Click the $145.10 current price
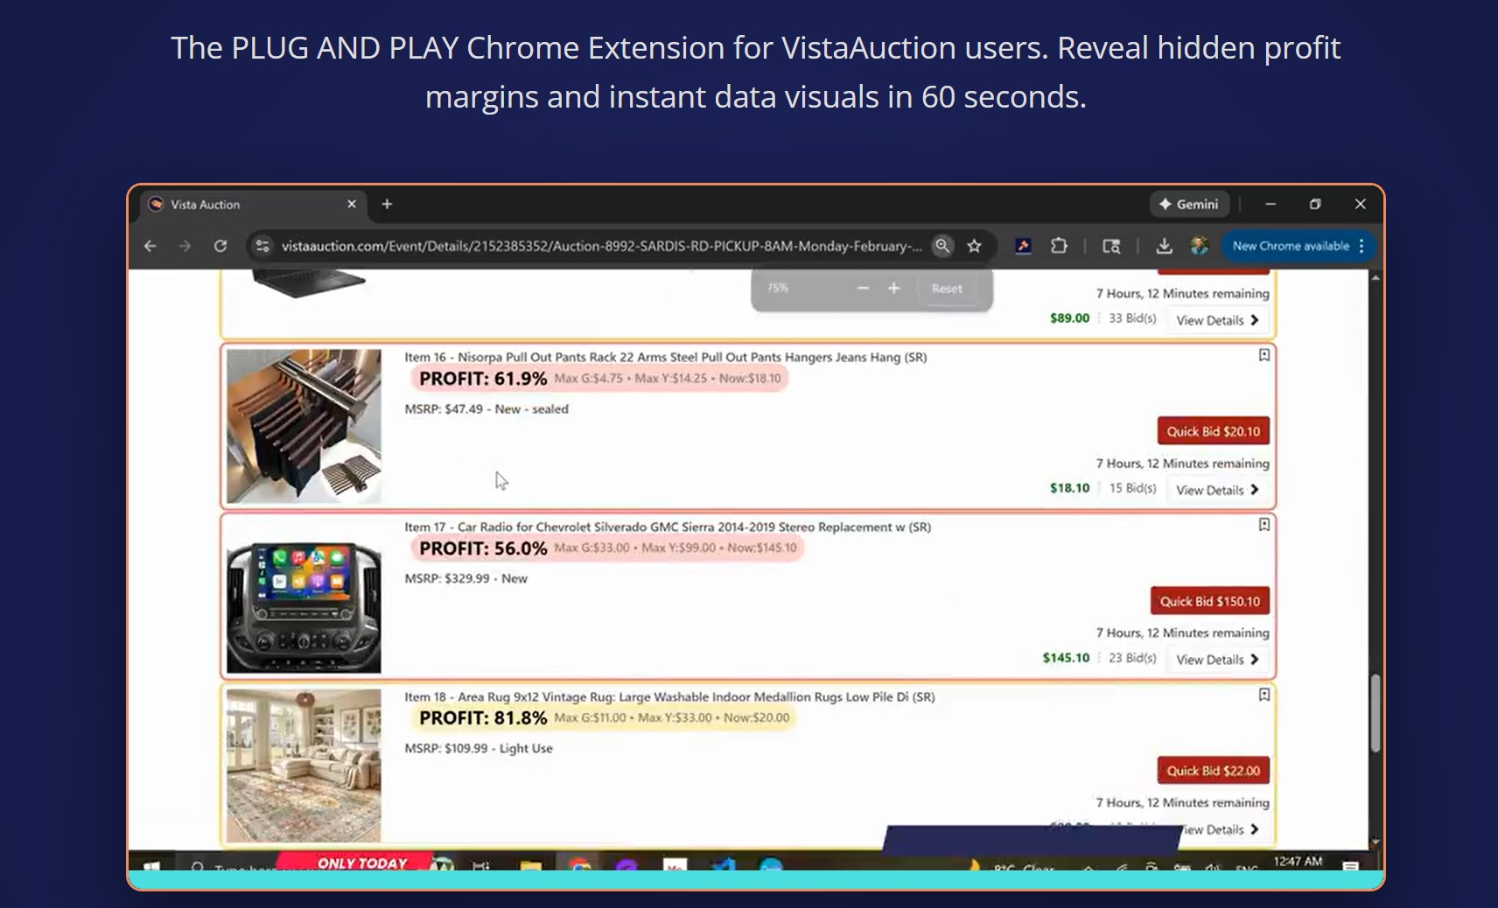Image resolution: width=1498 pixels, height=908 pixels. pos(1066,658)
